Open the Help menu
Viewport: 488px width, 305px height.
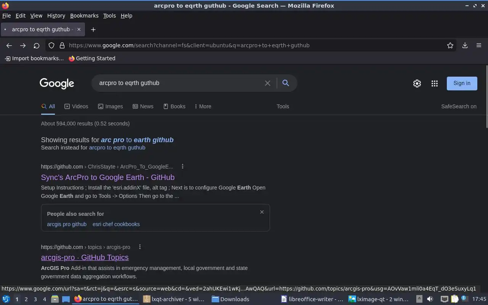[127, 16]
